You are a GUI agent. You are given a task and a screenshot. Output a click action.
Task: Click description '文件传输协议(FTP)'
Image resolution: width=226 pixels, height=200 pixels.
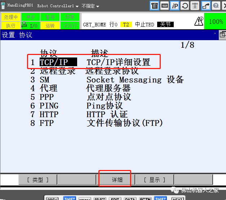point(125,123)
